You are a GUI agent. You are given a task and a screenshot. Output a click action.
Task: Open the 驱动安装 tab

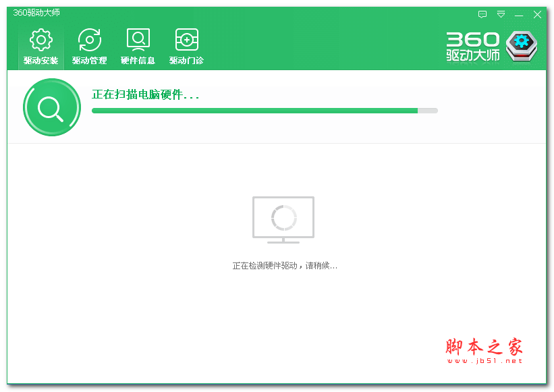(x=41, y=47)
